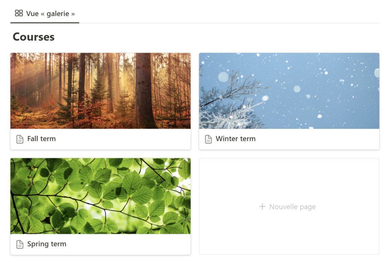The image size is (391, 263).
Task: Click the Courses database title
Action: (34, 37)
